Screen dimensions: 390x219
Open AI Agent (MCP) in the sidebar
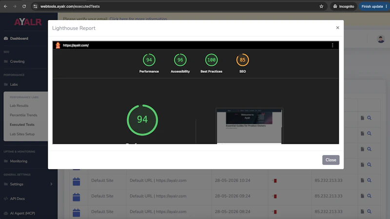[x=22, y=213]
